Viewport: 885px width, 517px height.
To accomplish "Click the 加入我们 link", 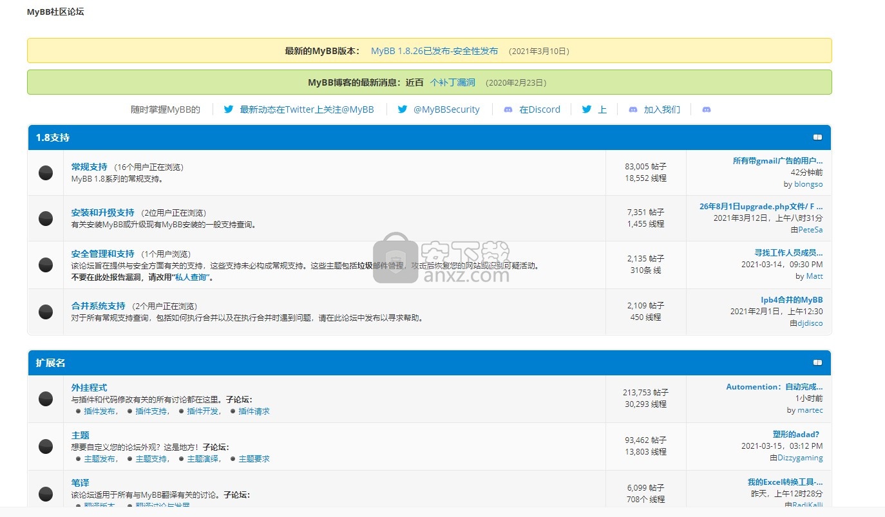I will tap(662, 109).
